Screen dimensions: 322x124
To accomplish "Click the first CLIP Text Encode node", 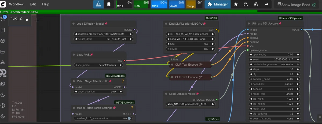I will [190, 65].
